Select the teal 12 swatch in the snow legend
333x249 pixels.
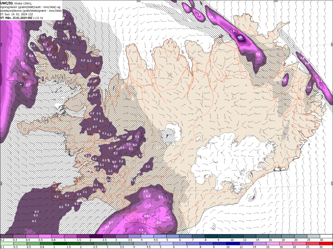point(249,236)
